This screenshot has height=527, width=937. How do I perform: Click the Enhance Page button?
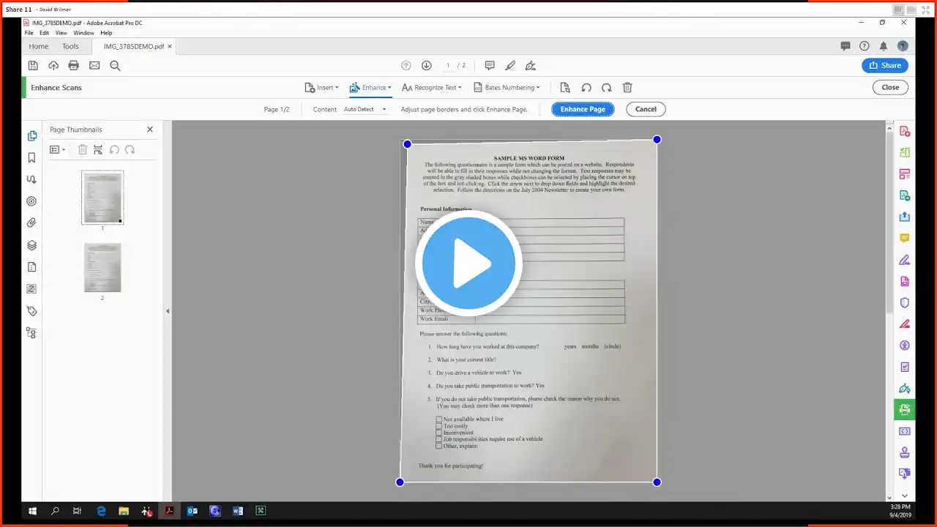(583, 109)
